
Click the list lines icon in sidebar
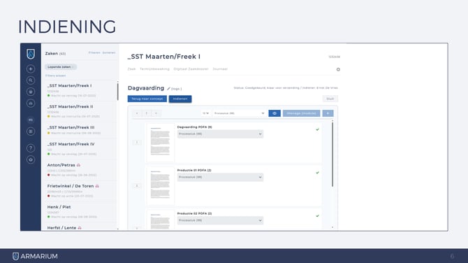point(31,131)
